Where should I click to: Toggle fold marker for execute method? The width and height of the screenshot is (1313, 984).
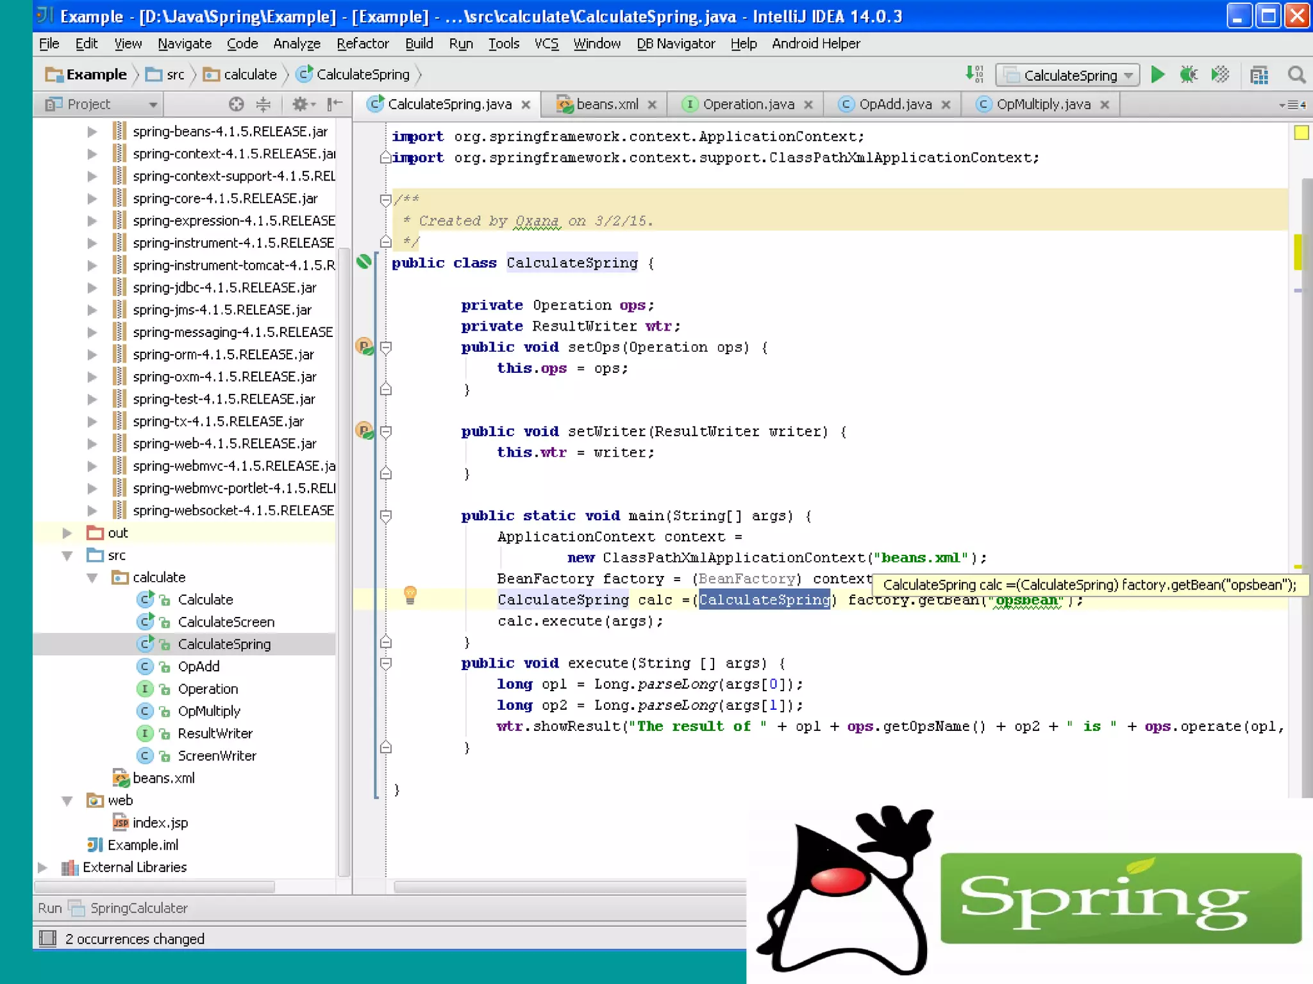pos(386,664)
